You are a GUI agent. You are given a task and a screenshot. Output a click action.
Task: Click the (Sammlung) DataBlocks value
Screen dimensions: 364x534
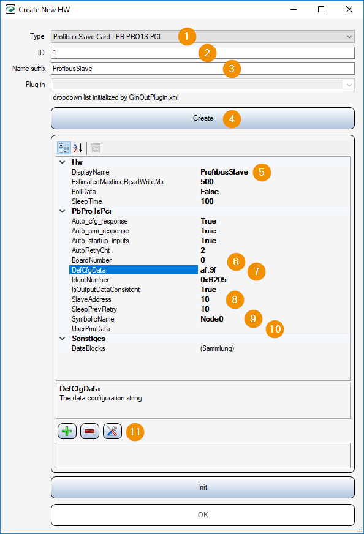point(217,348)
